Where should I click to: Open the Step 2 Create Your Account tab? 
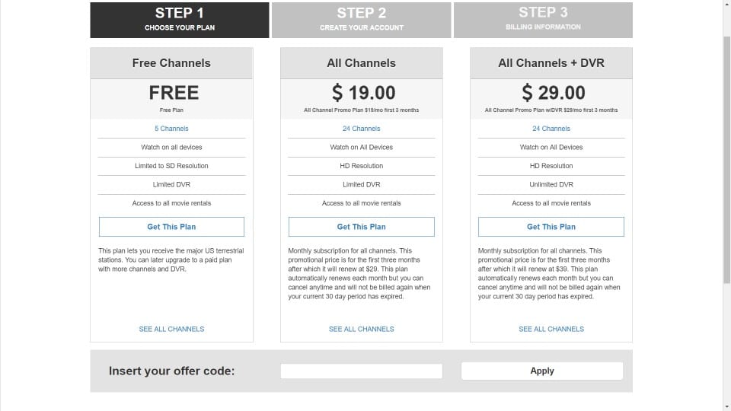[361, 20]
